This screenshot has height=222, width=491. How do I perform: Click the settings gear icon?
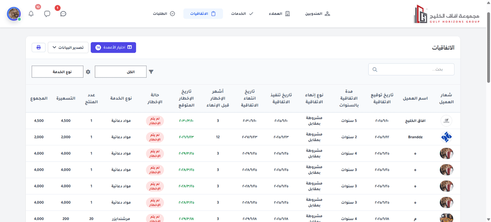(88, 72)
